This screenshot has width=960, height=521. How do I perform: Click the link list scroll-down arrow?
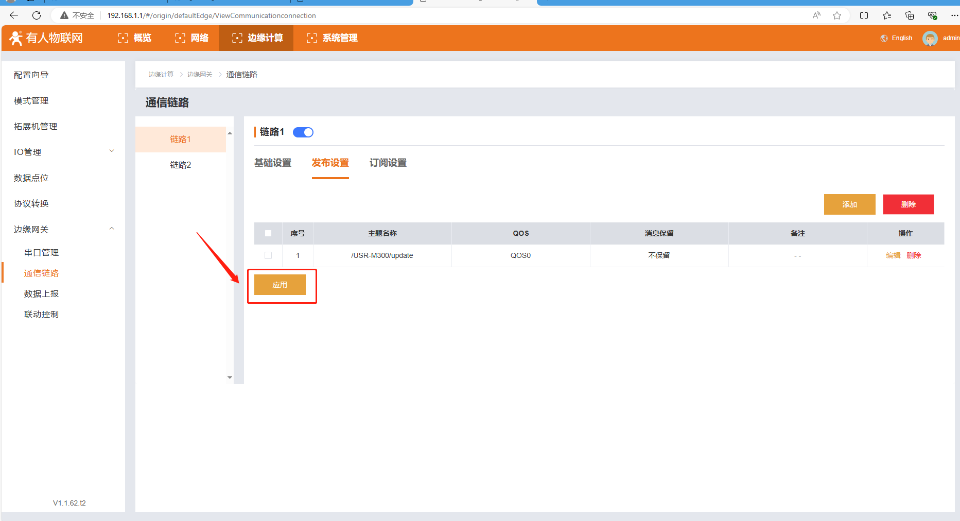(x=230, y=377)
